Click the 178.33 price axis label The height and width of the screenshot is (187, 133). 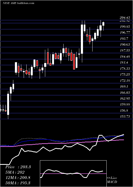tap(125, 69)
